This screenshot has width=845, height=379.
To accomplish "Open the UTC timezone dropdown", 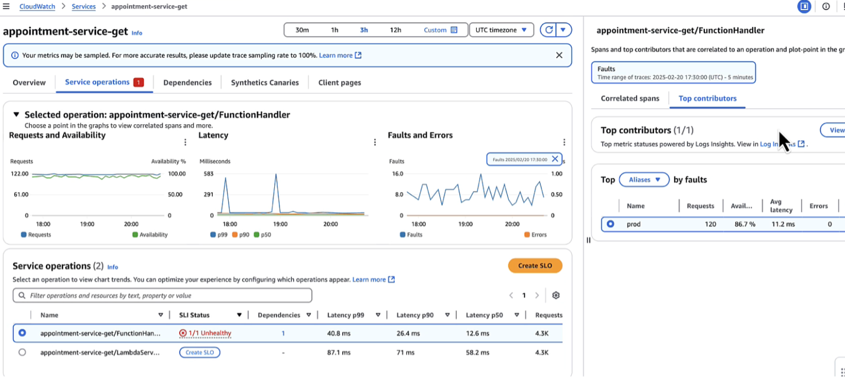I will click(x=501, y=30).
